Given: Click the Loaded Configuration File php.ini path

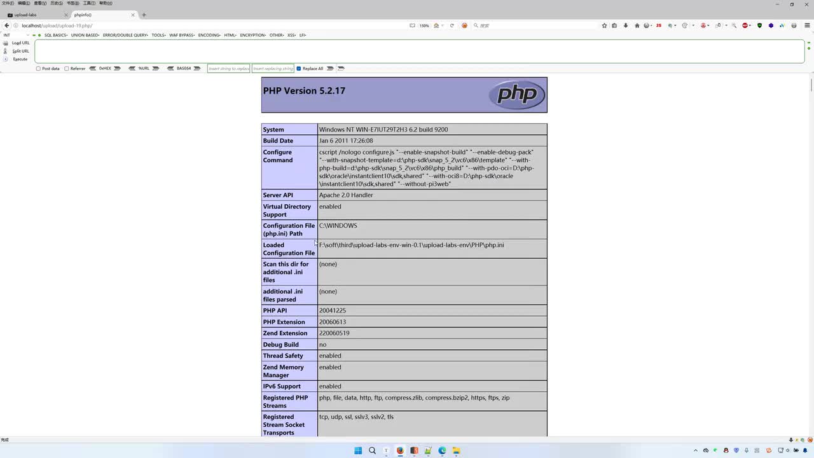Looking at the screenshot, I should tap(411, 245).
